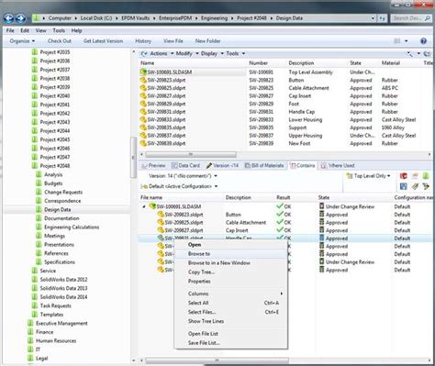
Task: Click the folder icon next to Human Resources
Action: tap(30, 340)
